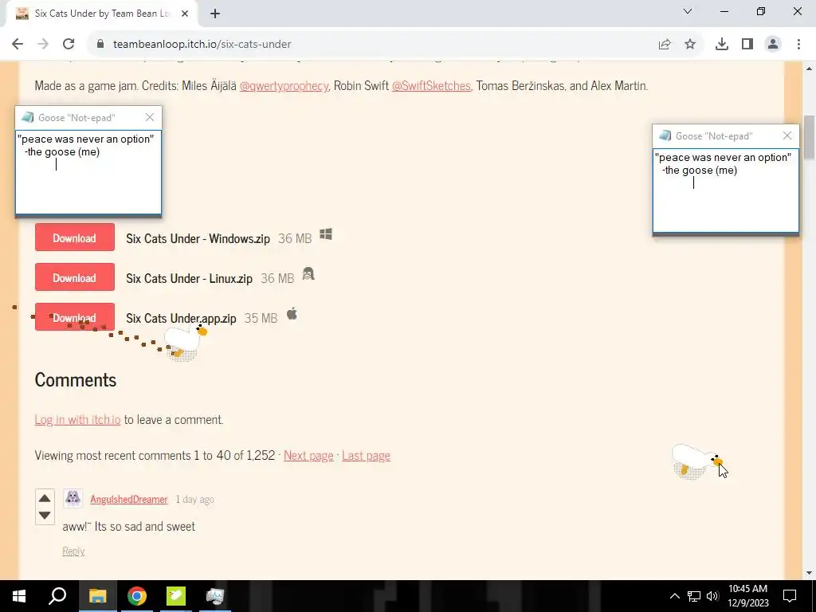Click the scrollbar up arrow

(x=810, y=69)
